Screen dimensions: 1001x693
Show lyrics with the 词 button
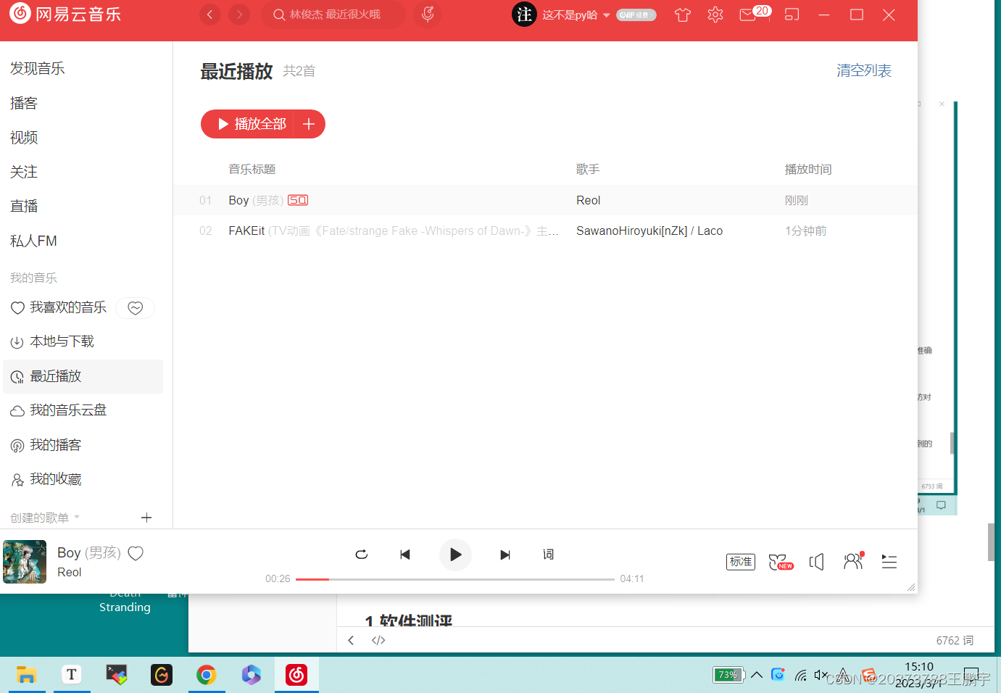548,555
